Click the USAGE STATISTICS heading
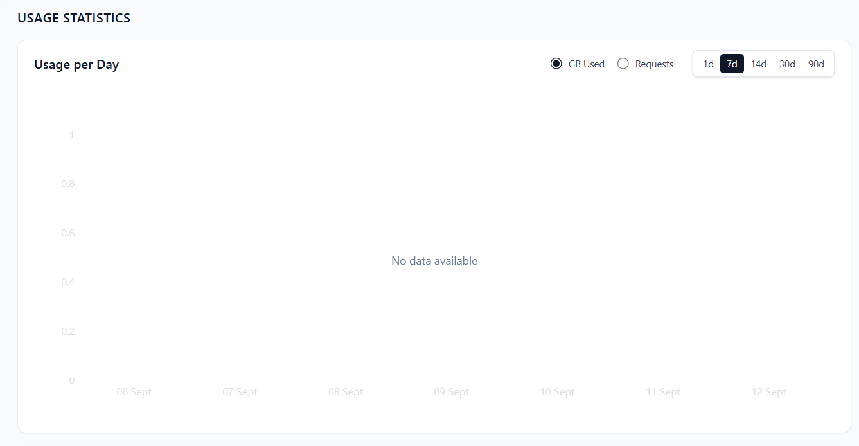This screenshot has width=859, height=446. [x=75, y=18]
